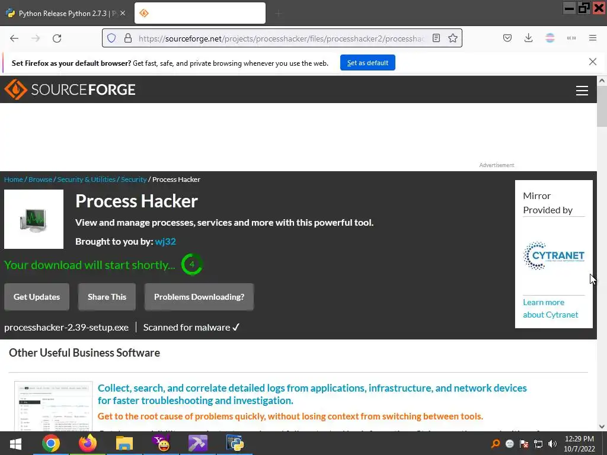Image resolution: width=607 pixels, height=455 pixels.
Task: Click the Get Updates button
Action: [x=37, y=297]
